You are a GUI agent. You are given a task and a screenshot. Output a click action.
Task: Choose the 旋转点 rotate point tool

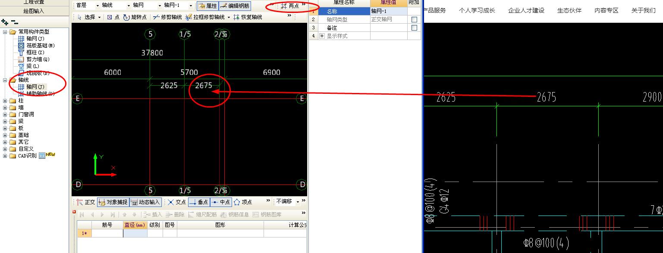click(135, 17)
